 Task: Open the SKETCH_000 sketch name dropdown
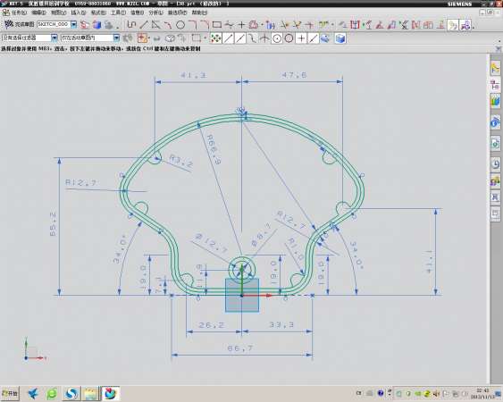74,24
